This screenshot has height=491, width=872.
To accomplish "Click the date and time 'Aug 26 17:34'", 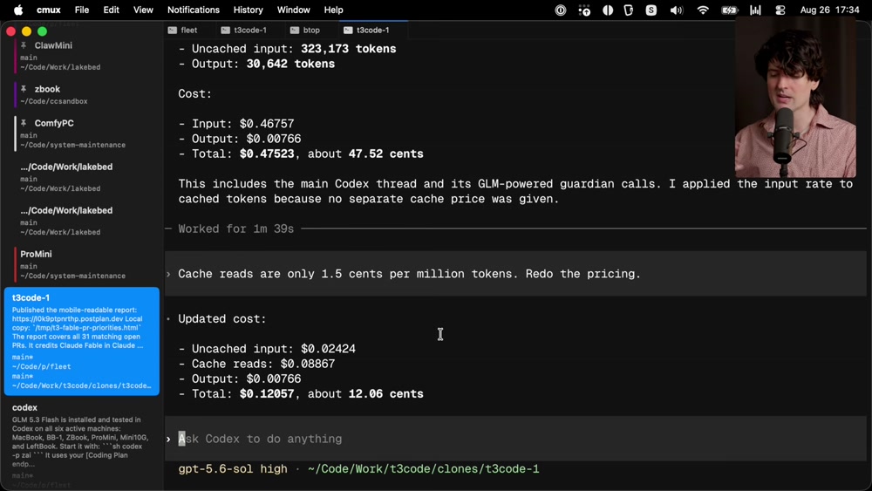I will [x=829, y=10].
